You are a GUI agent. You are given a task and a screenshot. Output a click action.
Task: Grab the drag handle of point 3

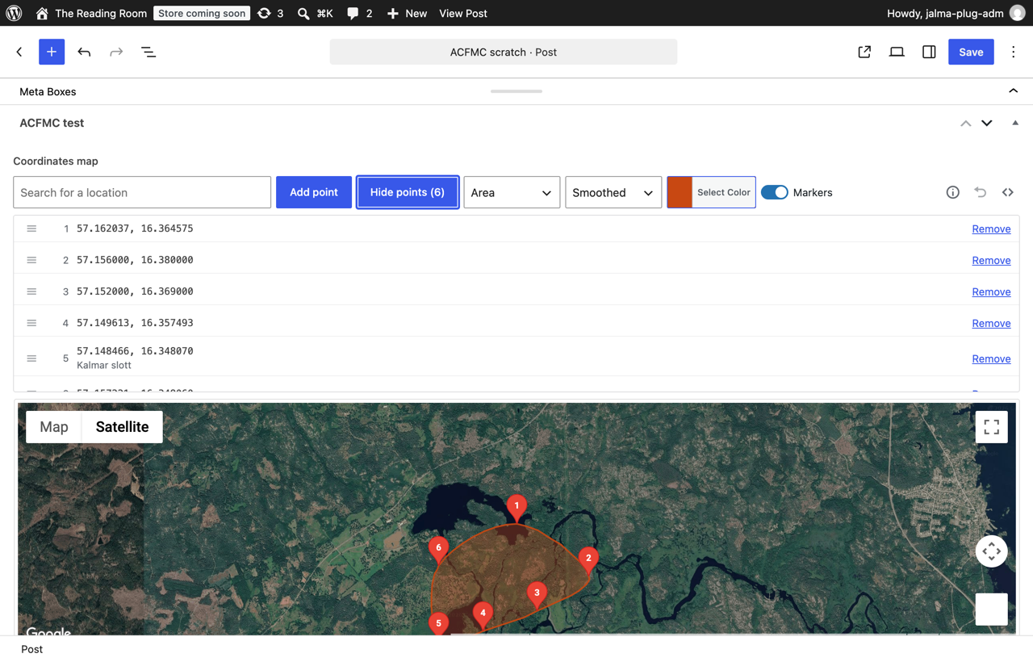[x=31, y=291]
